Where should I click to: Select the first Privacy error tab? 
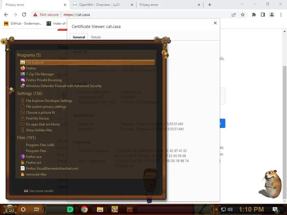pos(36,5)
